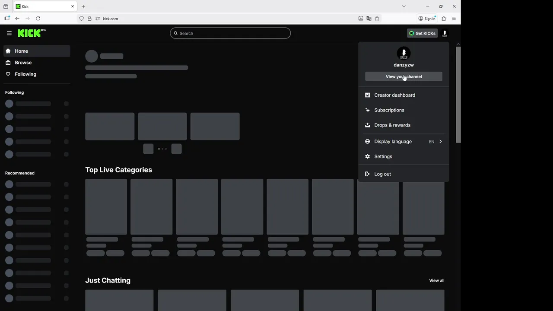Screen dimensions: 553x311
Task: Click Get KICKs button
Action: 422,33
